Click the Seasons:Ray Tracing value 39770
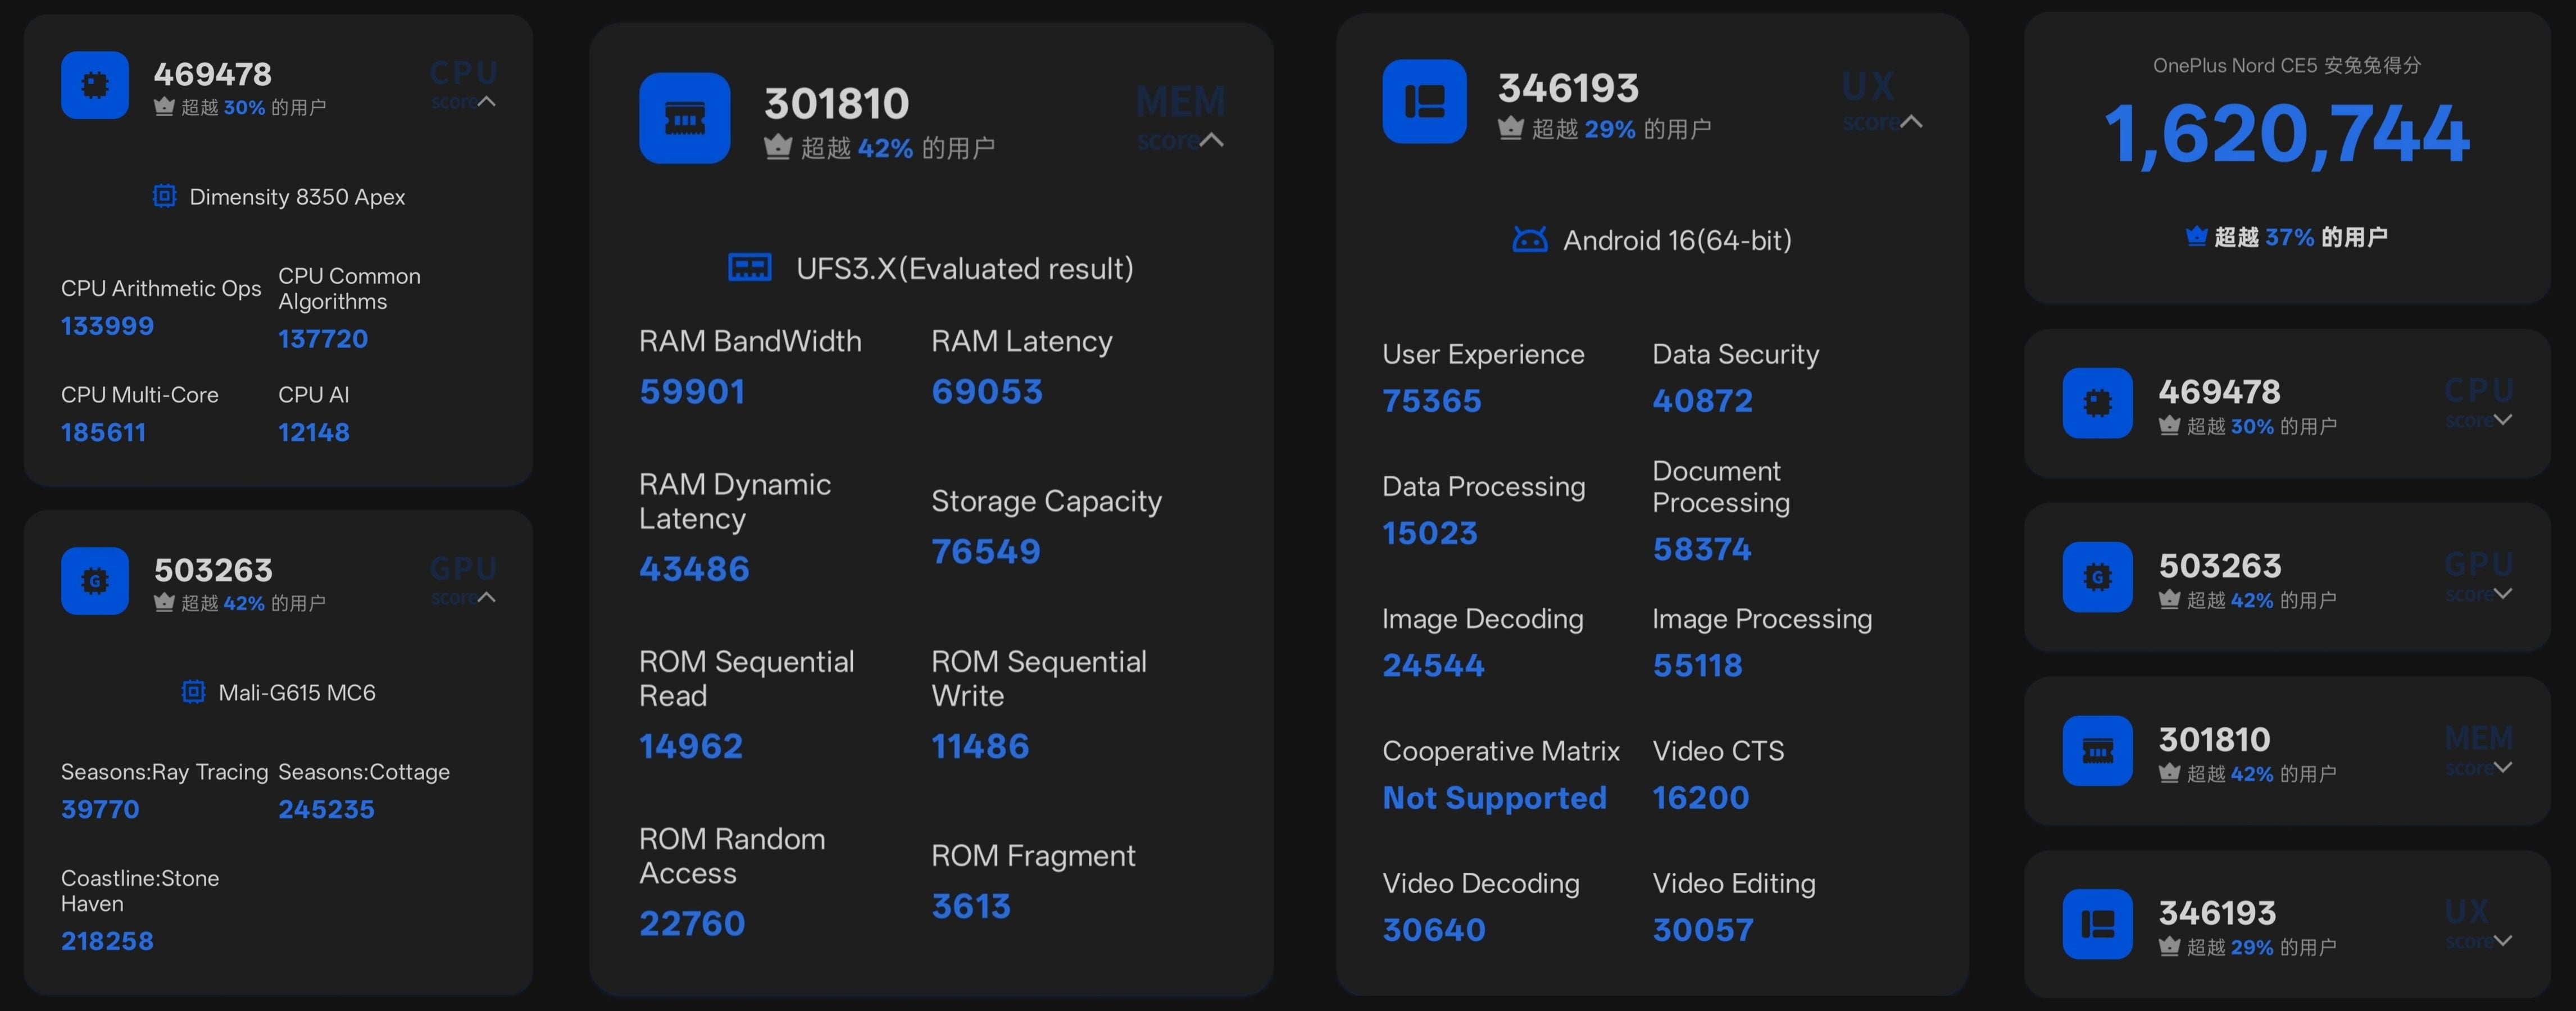2576x1011 pixels. click(x=100, y=809)
